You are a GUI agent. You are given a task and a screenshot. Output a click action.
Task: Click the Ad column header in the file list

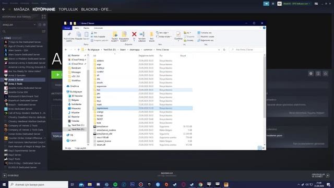(94, 56)
